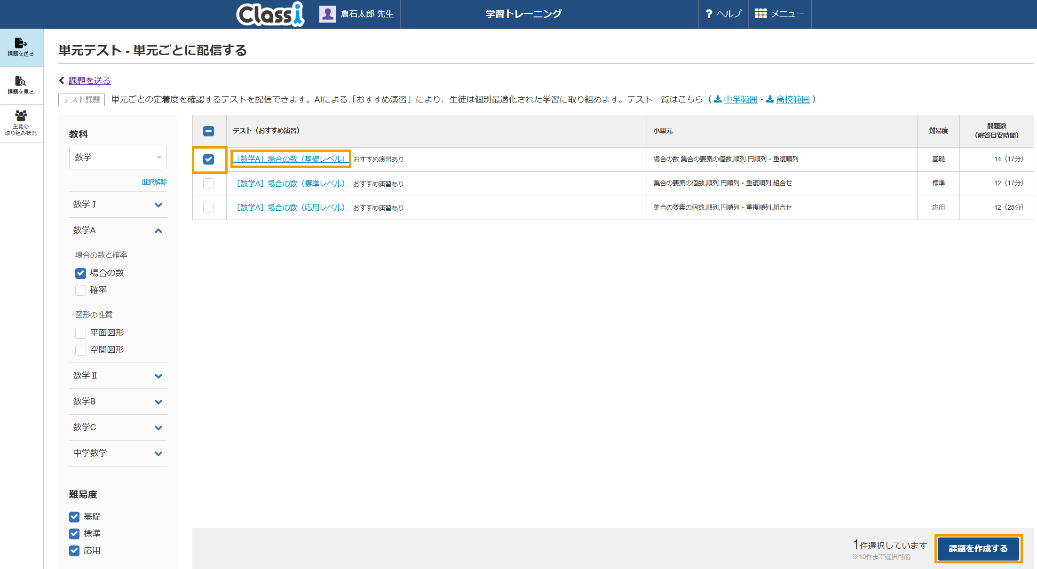The width and height of the screenshot is (1037, 569).
Task: Uncheck the 標準 difficulty checkbox
Action: [74, 534]
